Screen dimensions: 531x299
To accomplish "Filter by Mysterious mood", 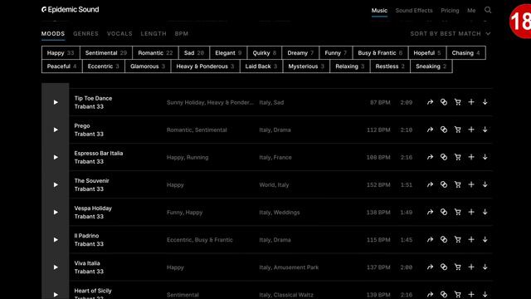I will pos(306,66).
